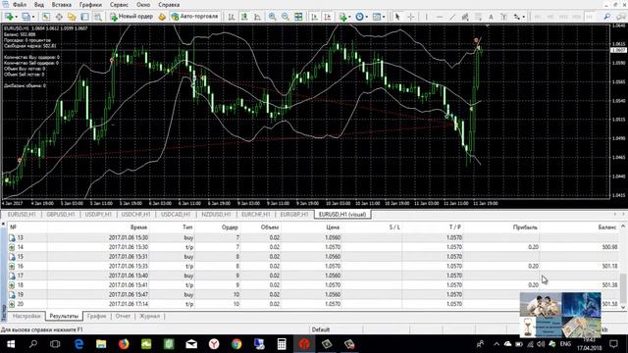Toggle the Navigator folder-star icon
The height and width of the screenshot is (353, 628).
[x=72, y=17]
